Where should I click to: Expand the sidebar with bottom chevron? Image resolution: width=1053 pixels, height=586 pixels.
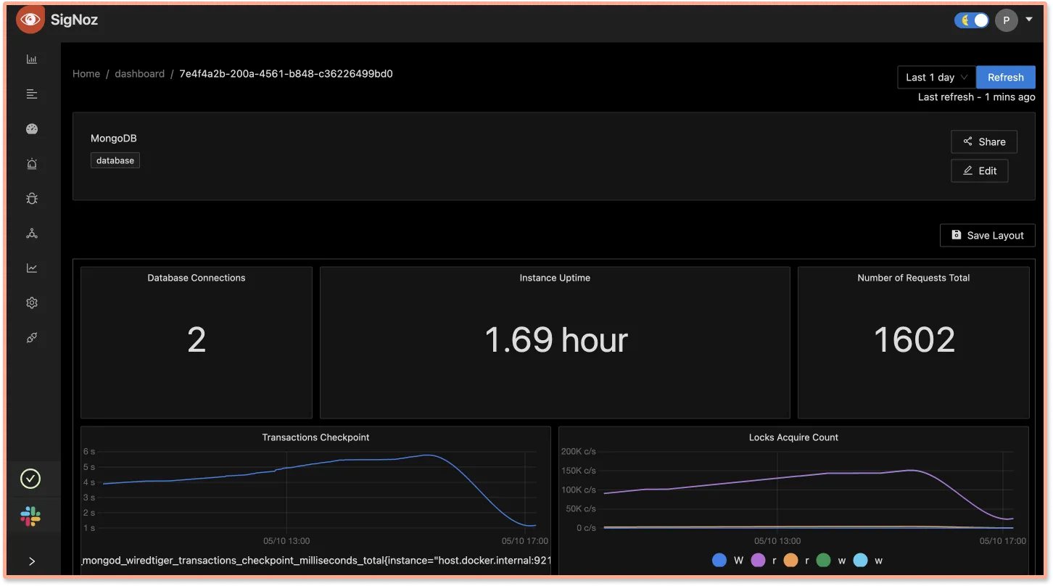click(x=31, y=561)
